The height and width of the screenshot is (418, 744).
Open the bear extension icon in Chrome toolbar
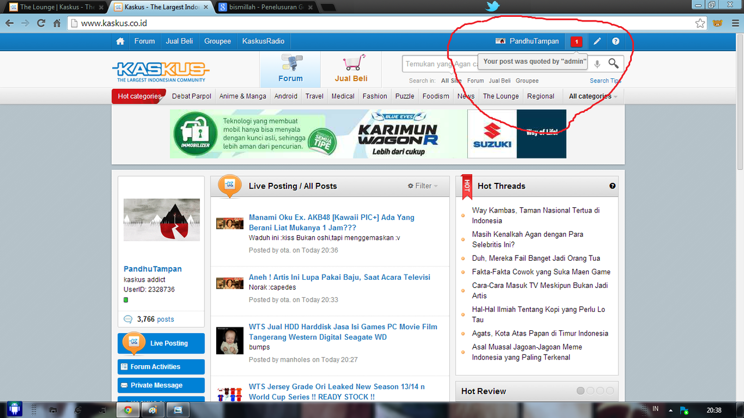point(718,23)
